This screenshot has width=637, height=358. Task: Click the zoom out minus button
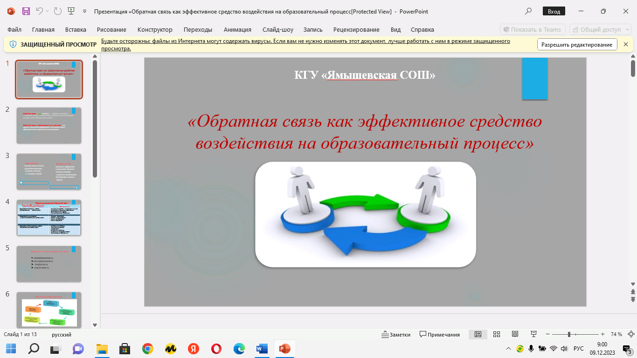548,334
